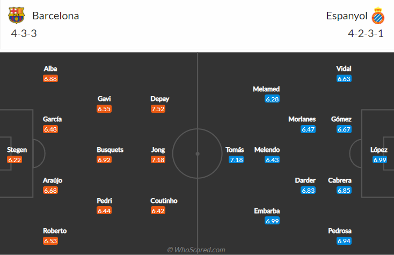This screenshot has width=394, height=255.
Task: Select goalkeeper Stegen's 6.22 rating
Action: pyautogui.click(x=14, y=160)
